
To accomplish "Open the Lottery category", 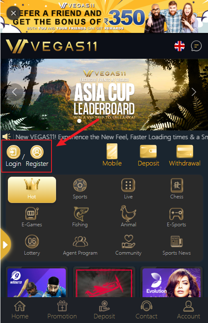I will [x=32, y=245].
